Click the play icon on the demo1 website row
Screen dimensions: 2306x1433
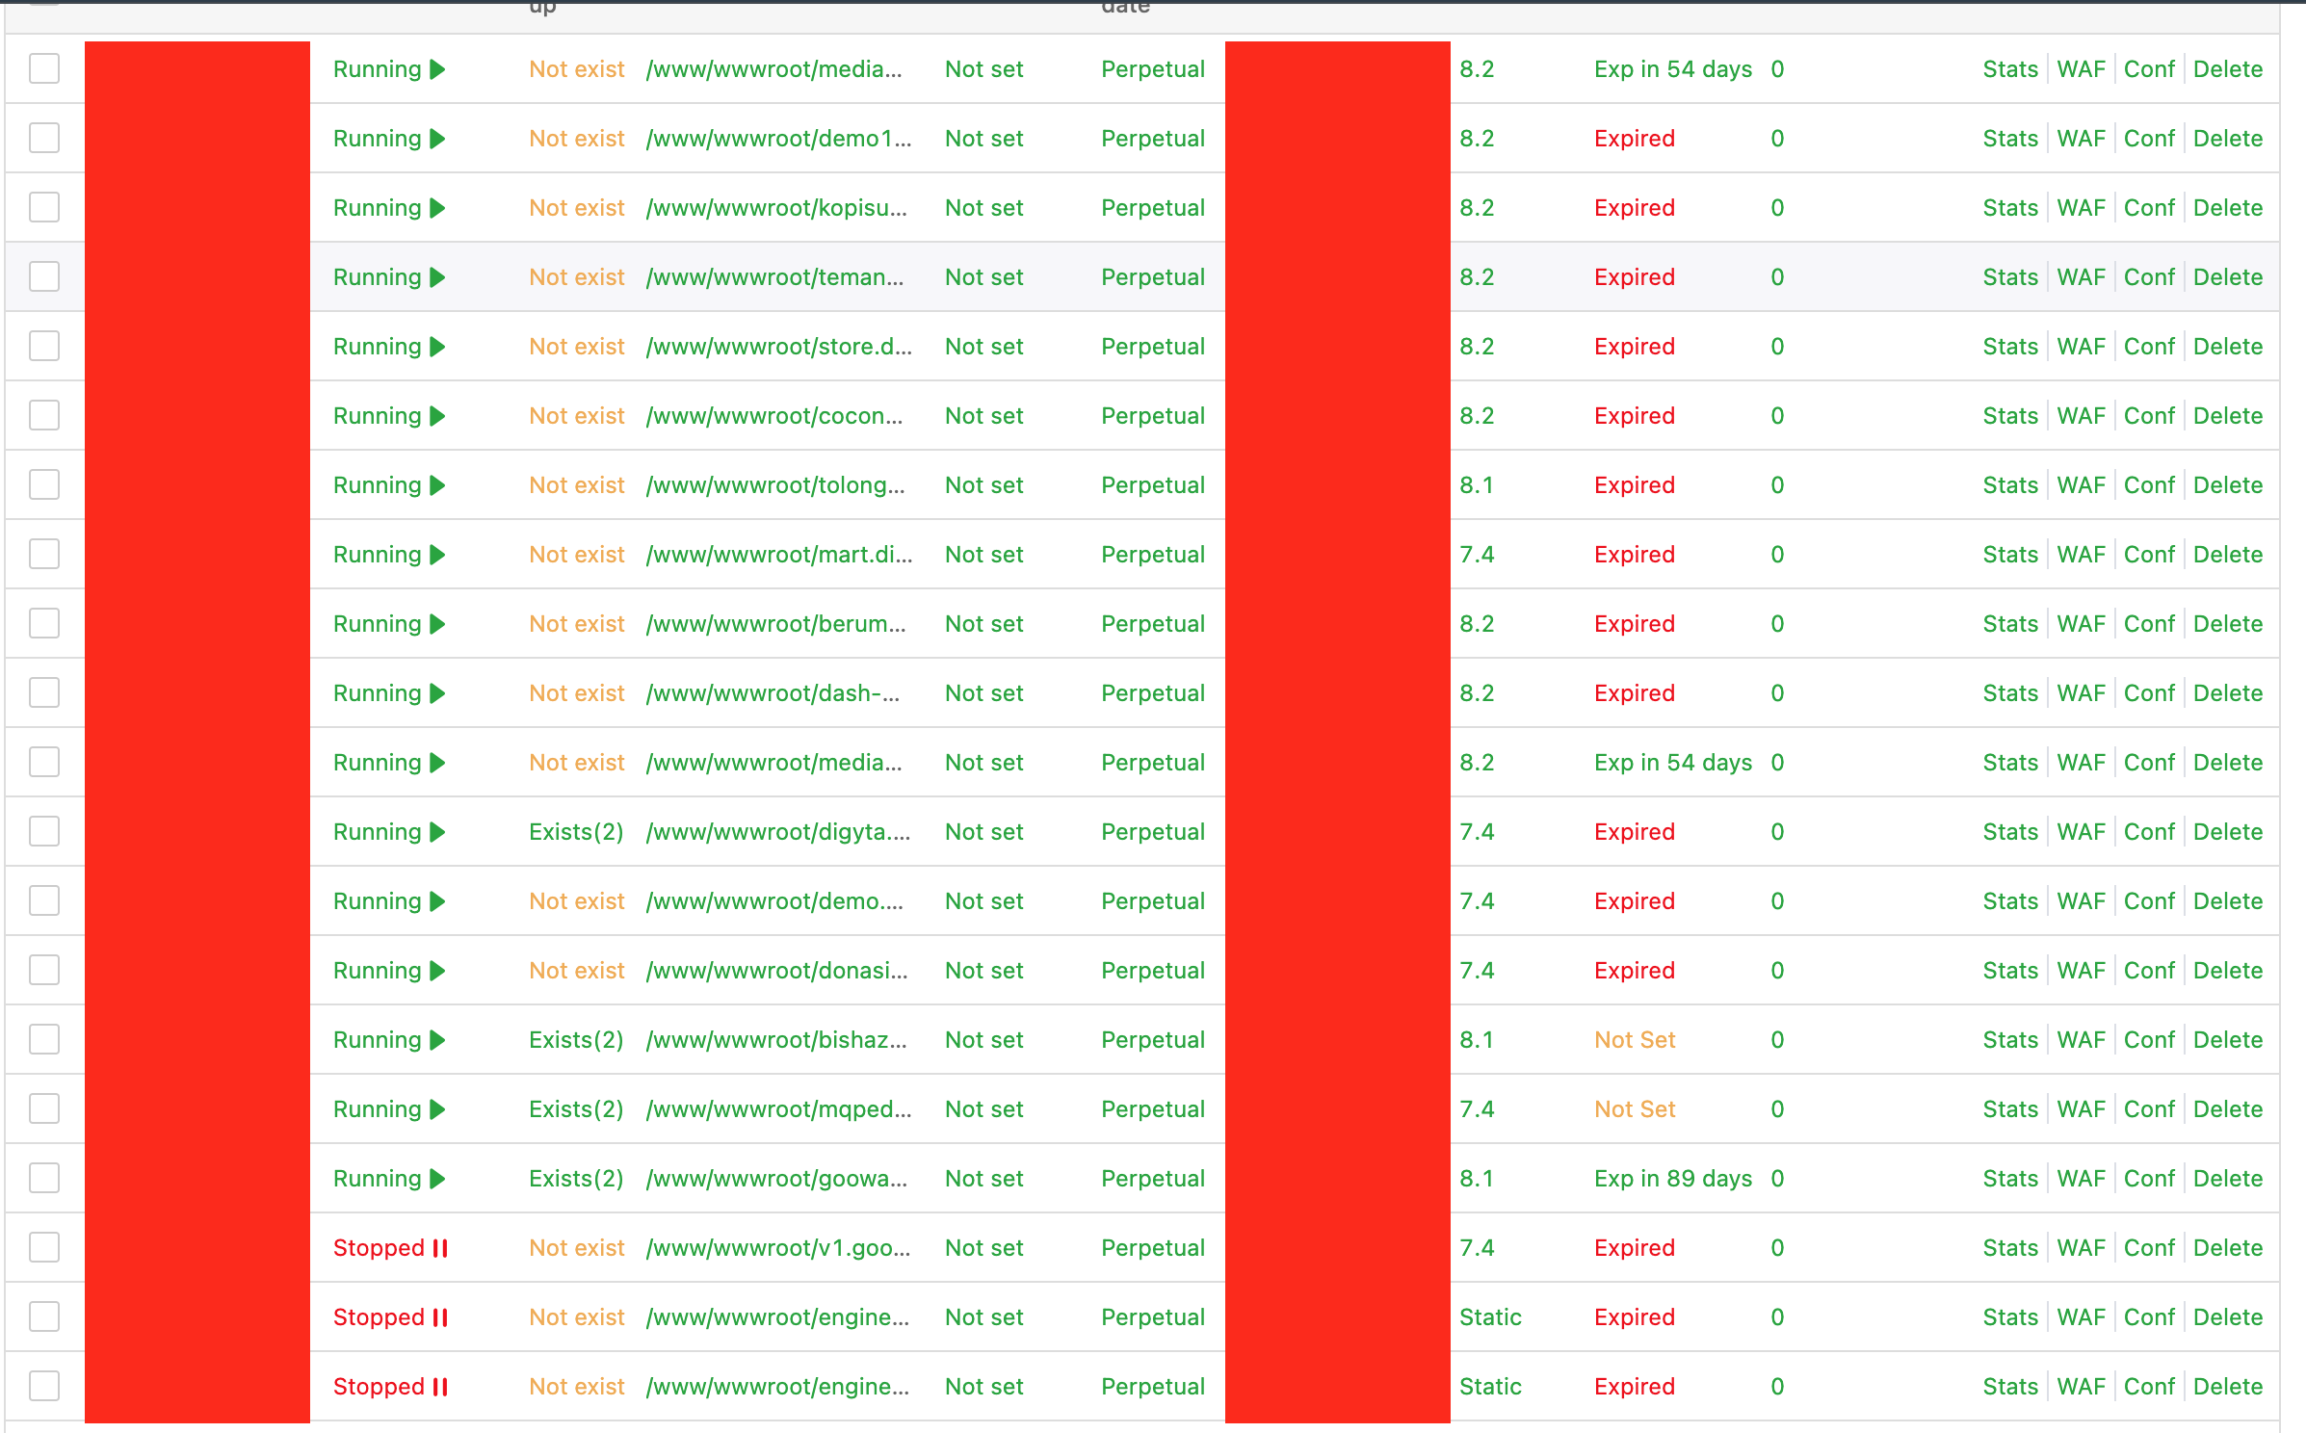coord(438,138)
